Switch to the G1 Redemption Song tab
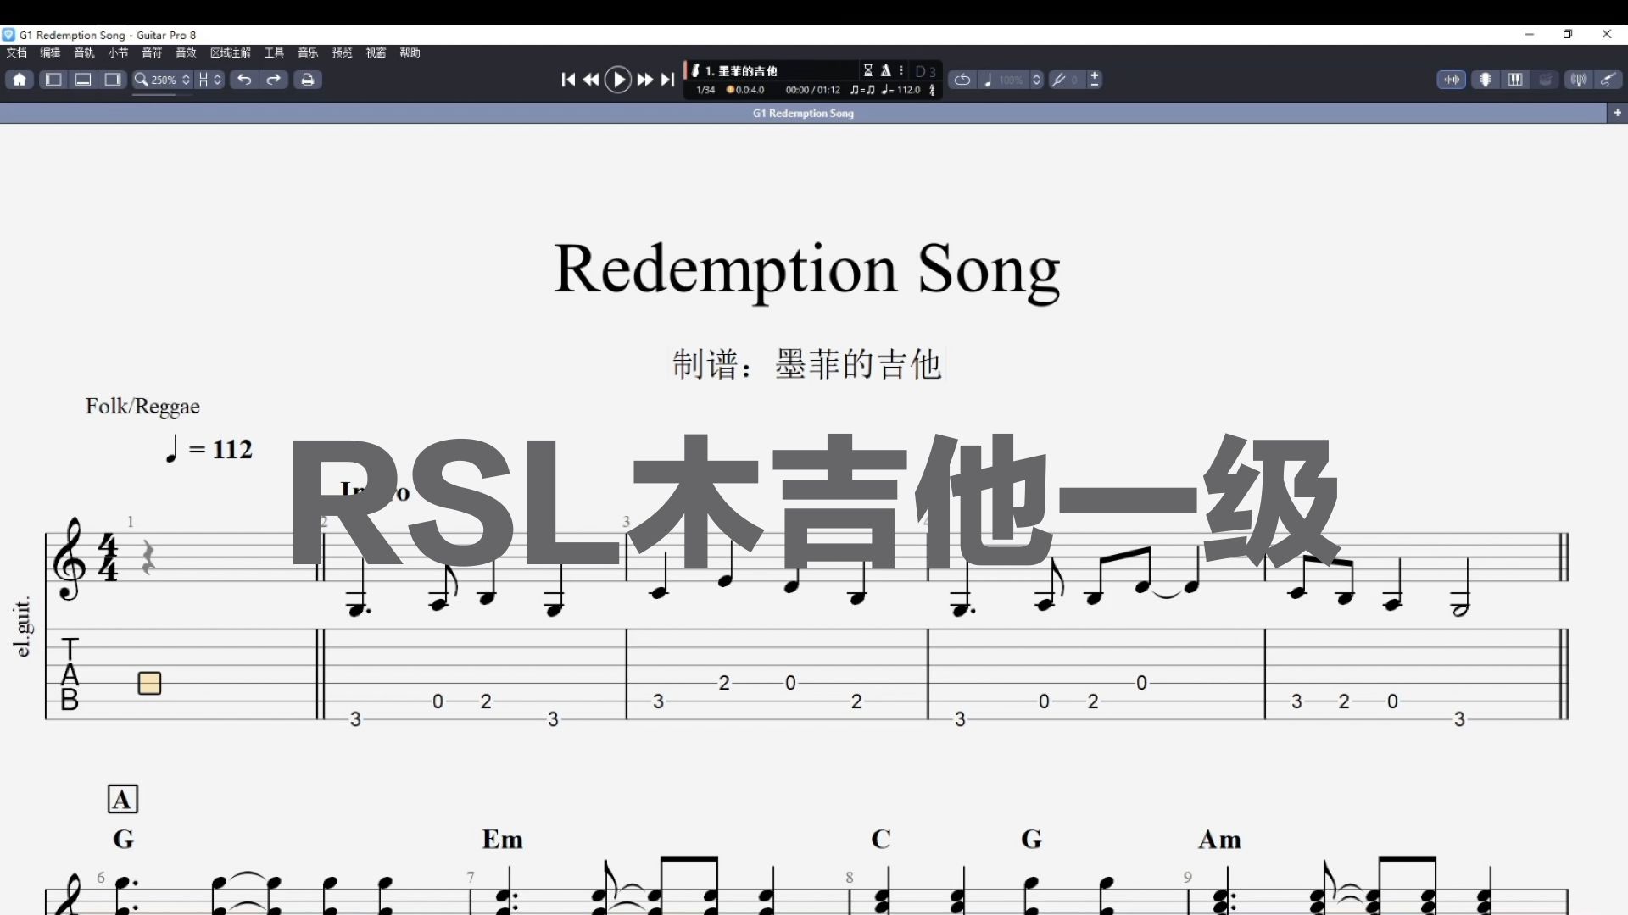 click(803, 113)
